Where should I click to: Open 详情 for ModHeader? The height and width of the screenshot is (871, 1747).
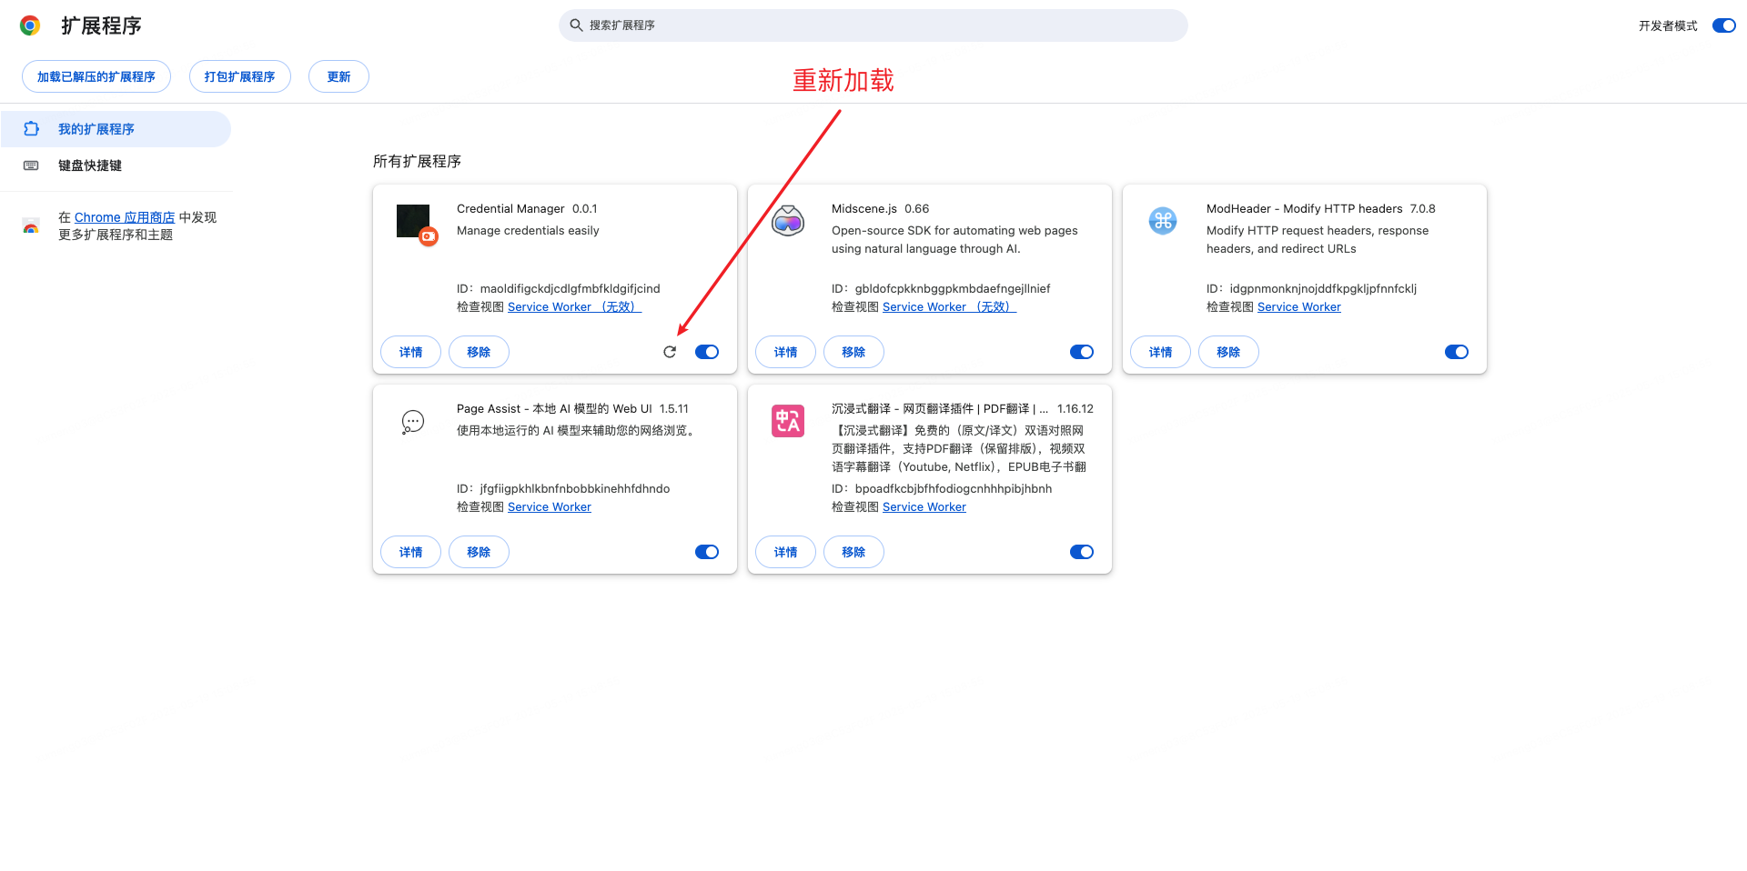pos(1160,352)
